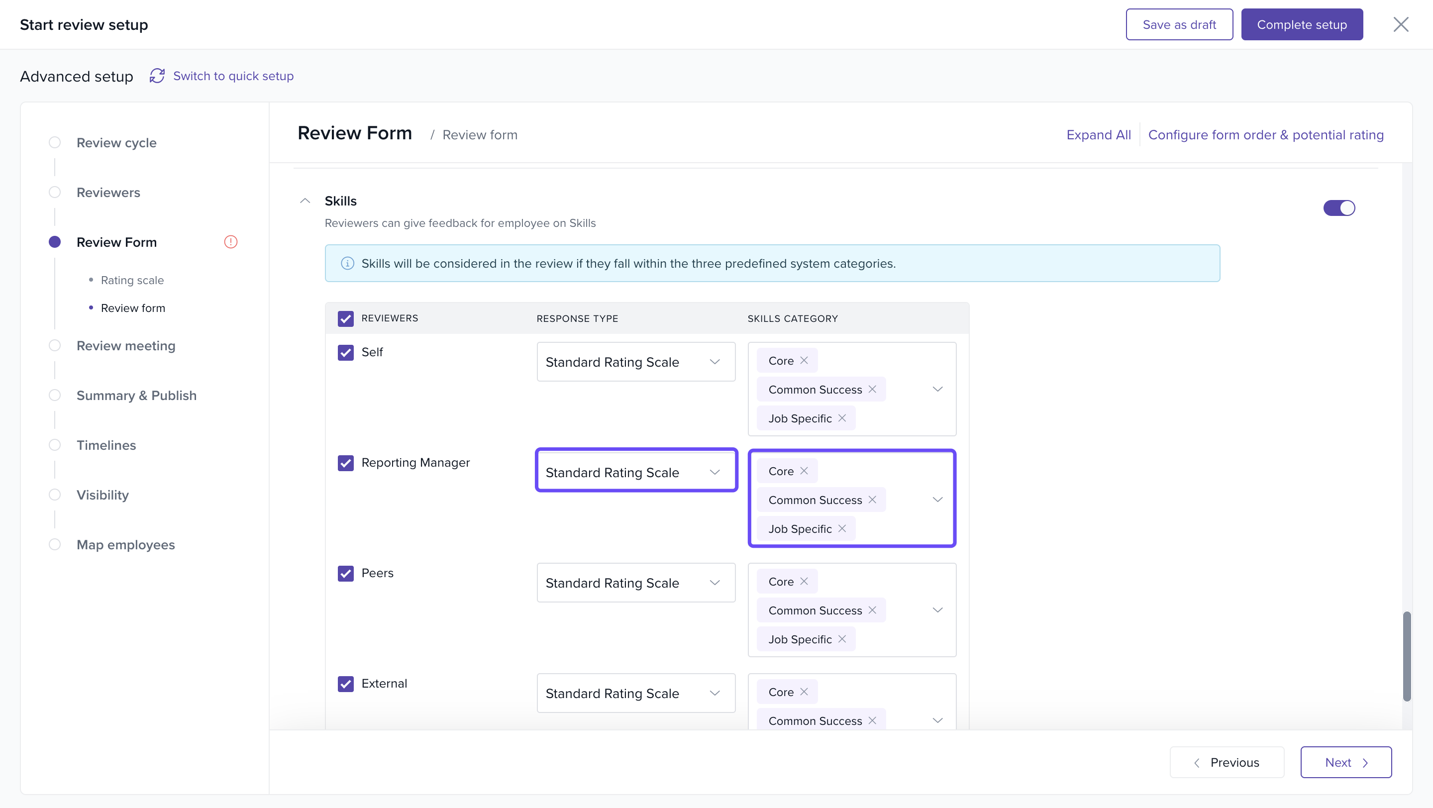Click the vertical scrollbar thumb in form panel

(x=1406, y=656)
